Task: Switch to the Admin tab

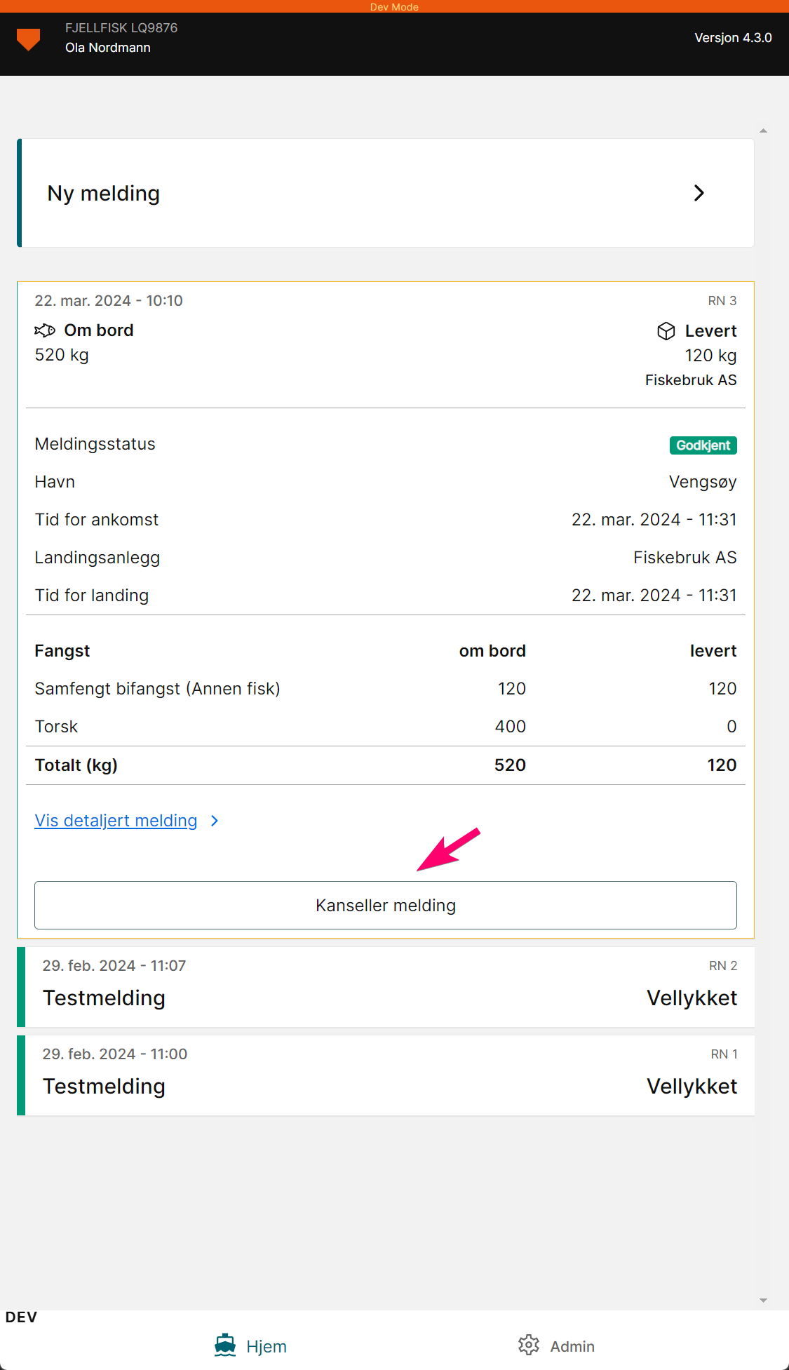Action: click(556, 1345)
